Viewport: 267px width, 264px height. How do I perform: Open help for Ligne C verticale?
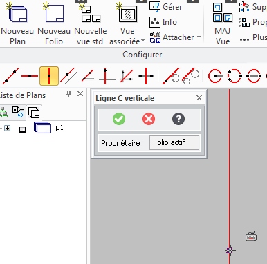(178, 119)
